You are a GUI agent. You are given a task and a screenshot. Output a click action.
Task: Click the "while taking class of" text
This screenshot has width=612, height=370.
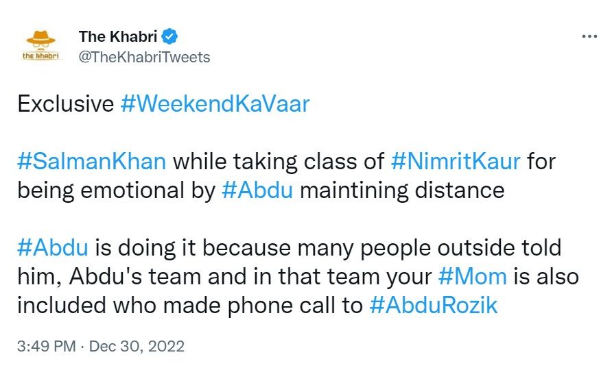(278, 163)
